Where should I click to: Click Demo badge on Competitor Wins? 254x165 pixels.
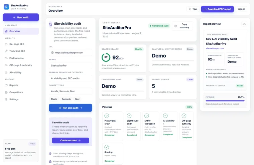click(140, 79)
